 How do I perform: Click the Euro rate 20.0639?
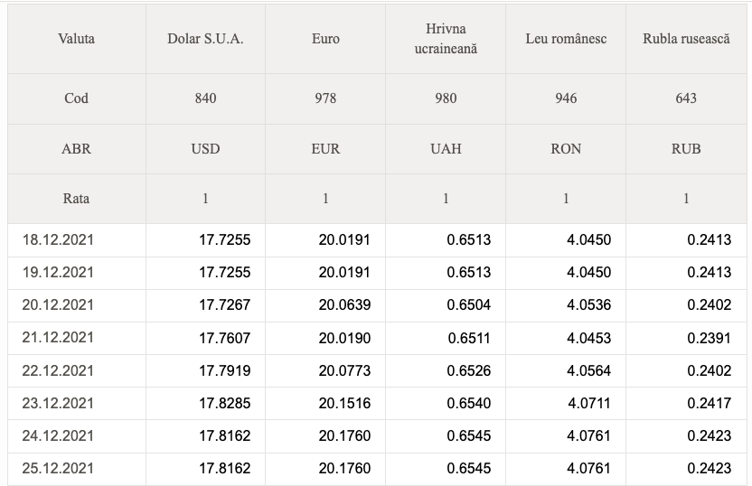coord(344,305)
